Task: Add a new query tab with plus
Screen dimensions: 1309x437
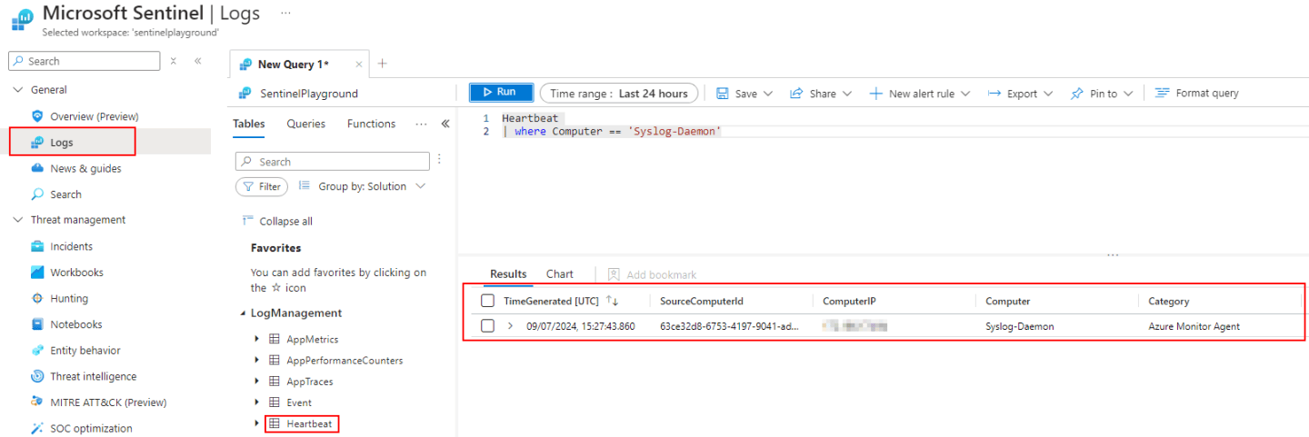Action: pos(382,64)
